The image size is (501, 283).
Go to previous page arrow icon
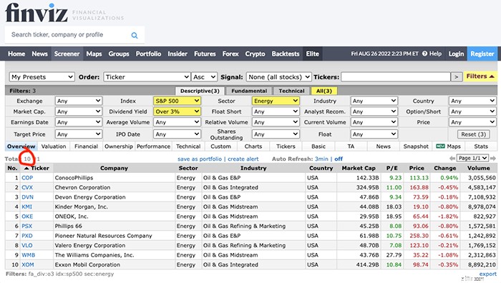point(452,158)
